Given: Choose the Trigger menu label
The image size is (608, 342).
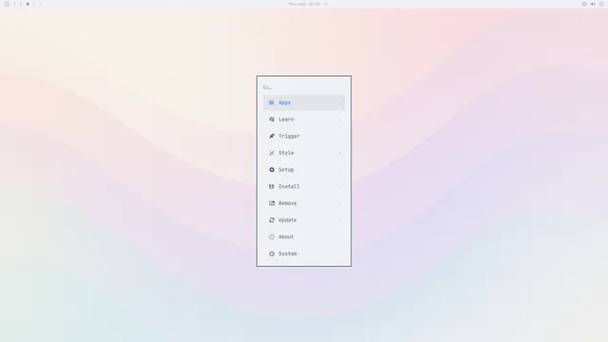Looking at the screenshot, I should [x=289, y=136].
